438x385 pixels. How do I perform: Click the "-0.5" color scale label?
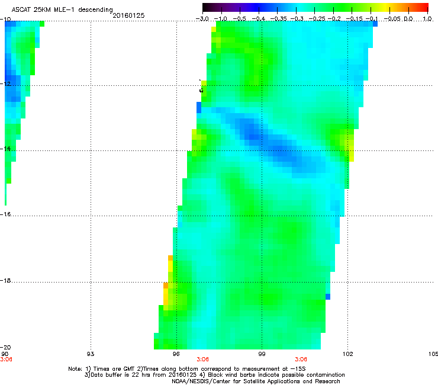[x=239, y=19]
